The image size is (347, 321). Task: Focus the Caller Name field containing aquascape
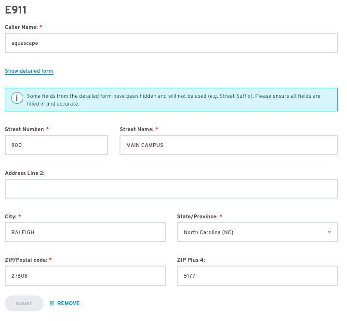tap(171, 43)
